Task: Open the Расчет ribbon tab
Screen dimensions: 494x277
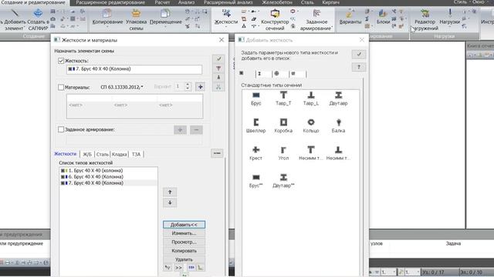Action: tap(162, 2)
